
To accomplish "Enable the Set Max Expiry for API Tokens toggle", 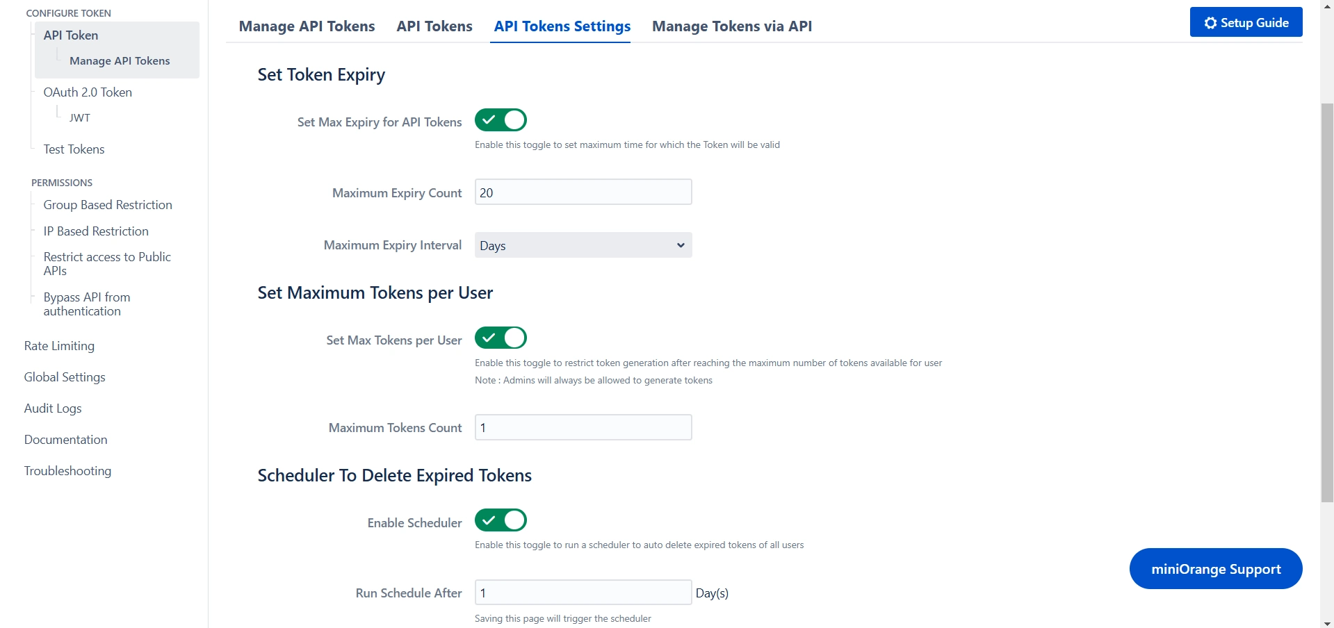I will pyautogui.click(x=500, y=119).
